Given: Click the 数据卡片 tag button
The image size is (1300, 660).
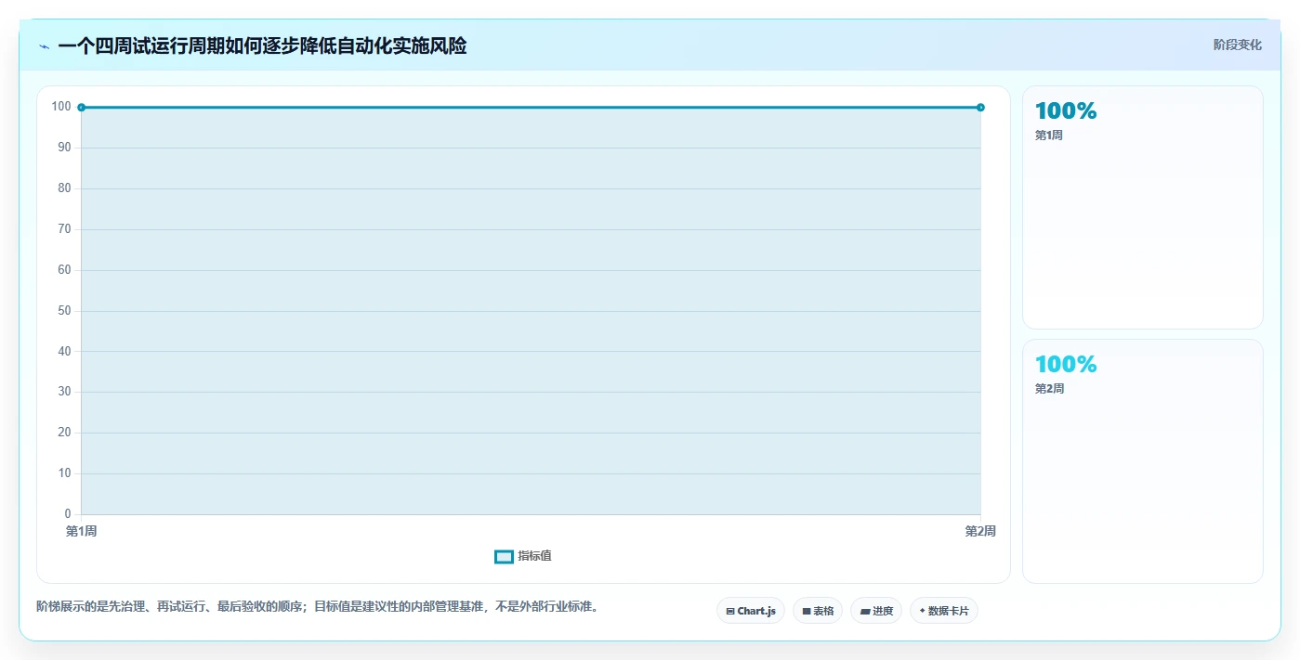Looking at the screenshot, I should pos(944,611).
